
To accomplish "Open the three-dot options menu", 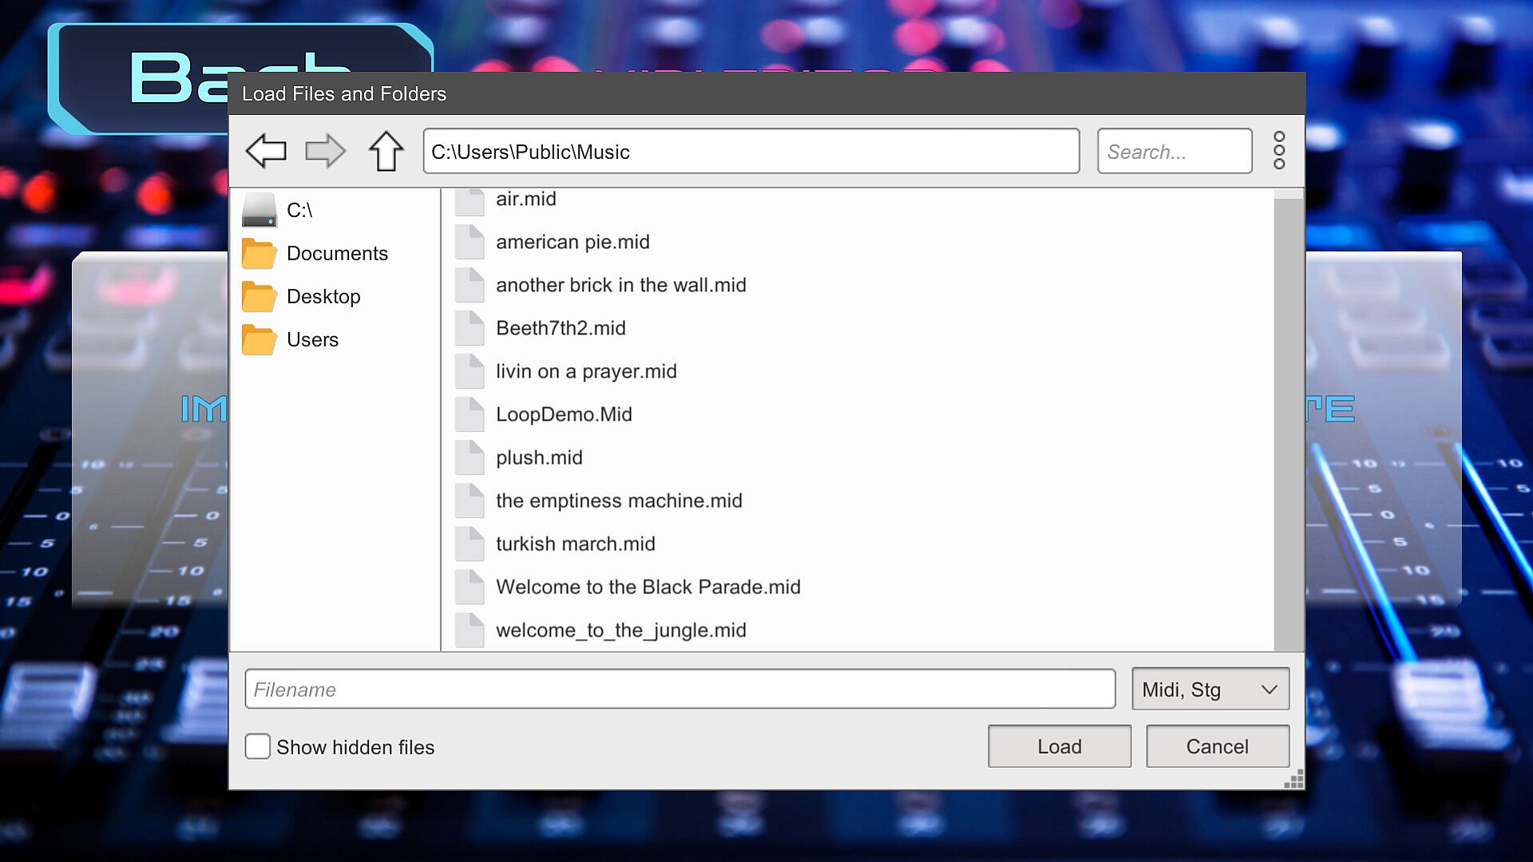I will [1278, 151].
